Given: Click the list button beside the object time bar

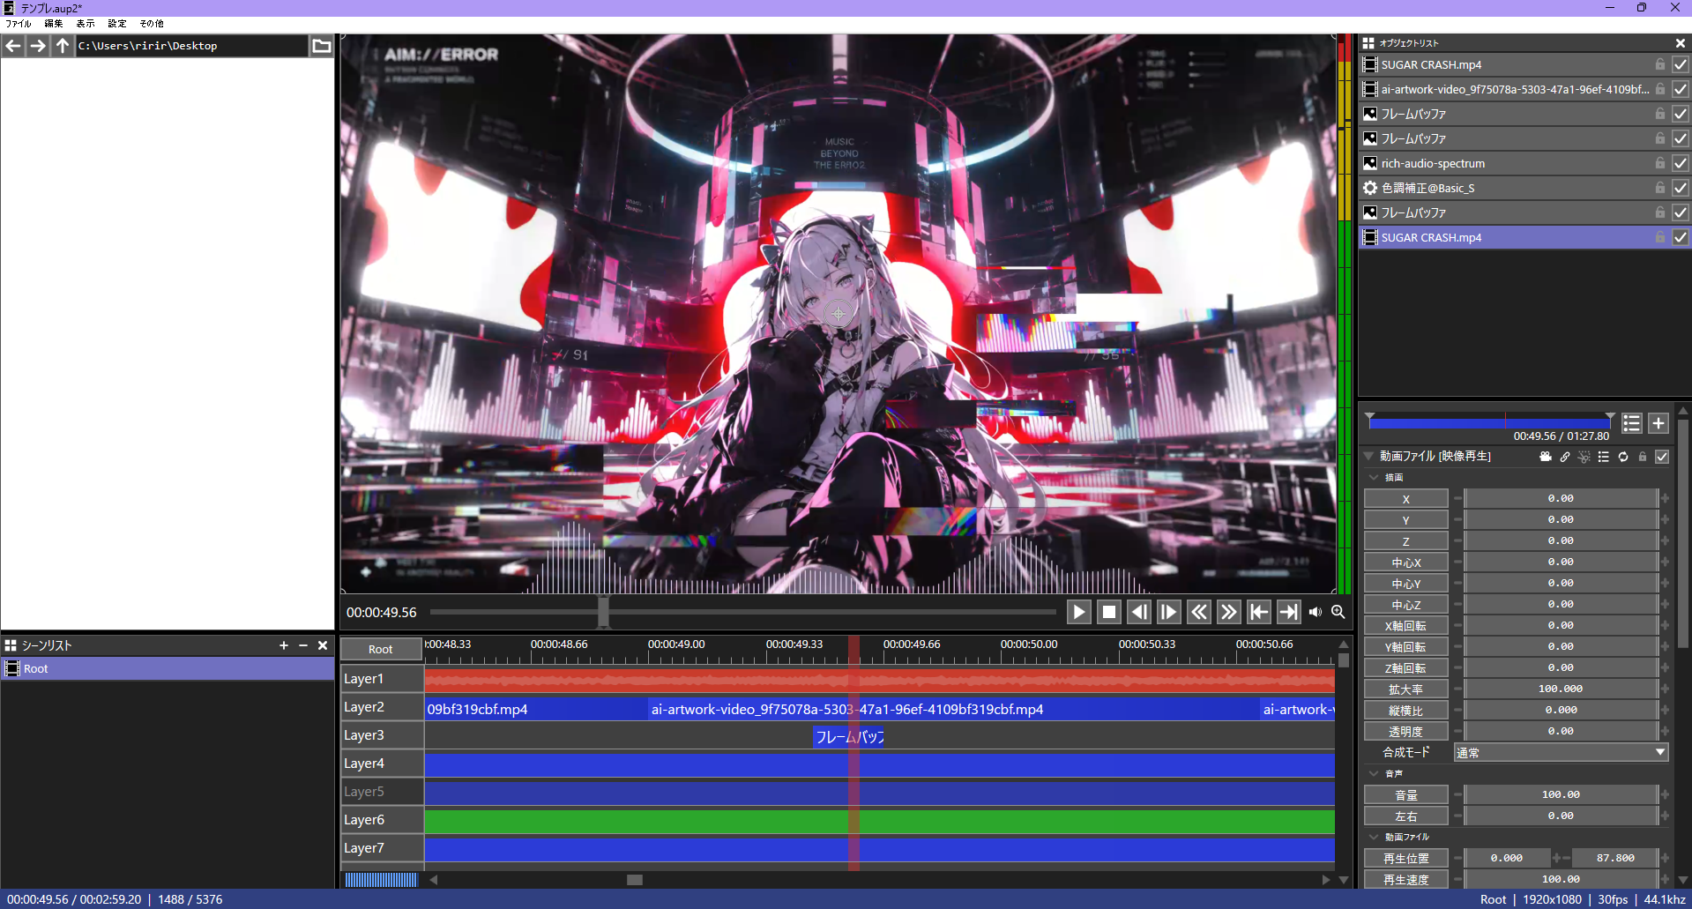Looking at the screenshot, I should [x=1632, y=423].
